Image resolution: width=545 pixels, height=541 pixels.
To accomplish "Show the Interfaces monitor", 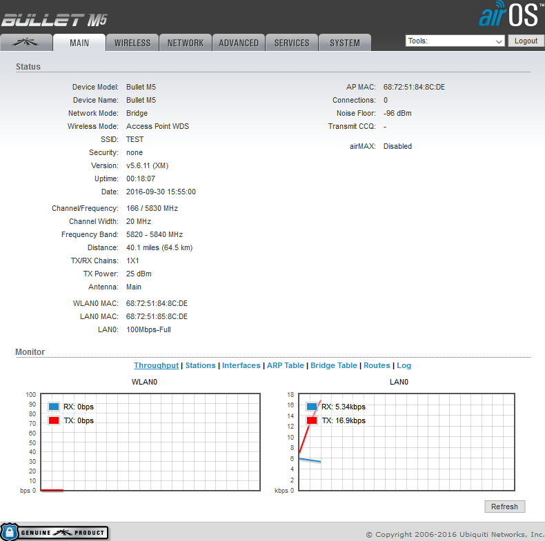I will (x=241, y=365).
